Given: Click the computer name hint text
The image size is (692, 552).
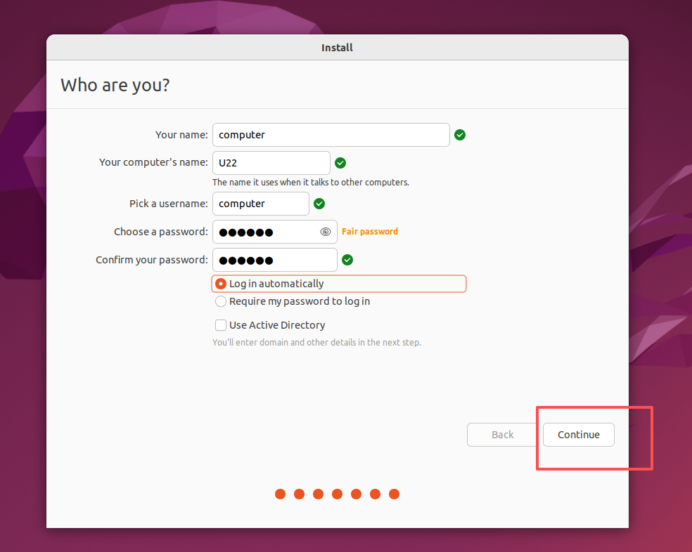Looking at the screenshot, I should pos(311,182).
